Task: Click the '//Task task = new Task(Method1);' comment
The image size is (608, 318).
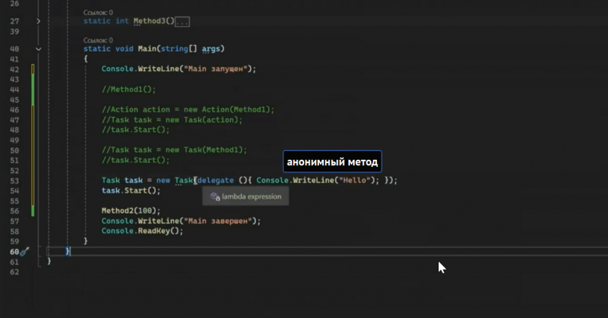Action: pos(174,150)
